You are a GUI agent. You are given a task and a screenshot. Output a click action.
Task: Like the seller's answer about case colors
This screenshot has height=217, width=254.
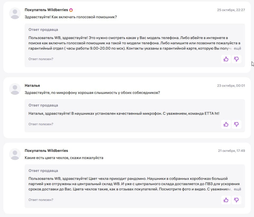226,200
